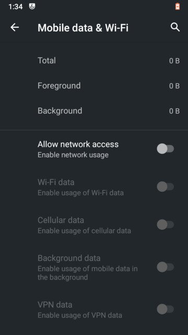Tap the clock showing 1:34
Screen dimensions: 188x335
point(16,7)
